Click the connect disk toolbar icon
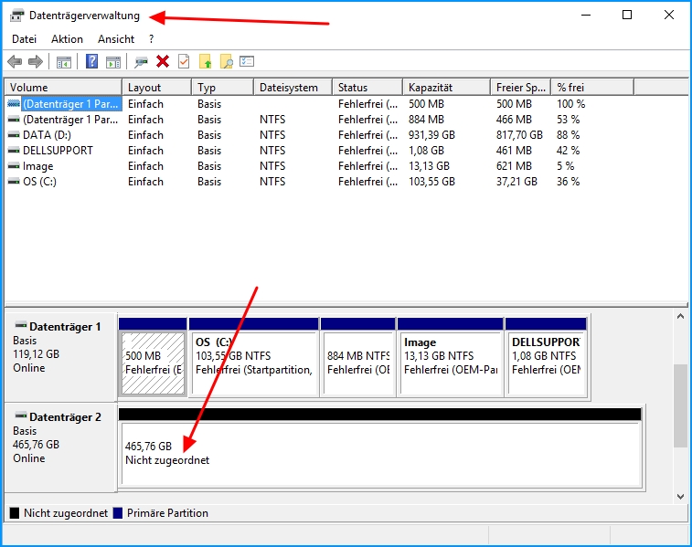Screen dimensions: 692x547 (141, 62)
